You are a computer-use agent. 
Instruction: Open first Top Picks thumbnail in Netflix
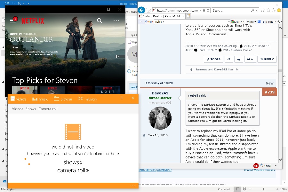tap(25, 90)
